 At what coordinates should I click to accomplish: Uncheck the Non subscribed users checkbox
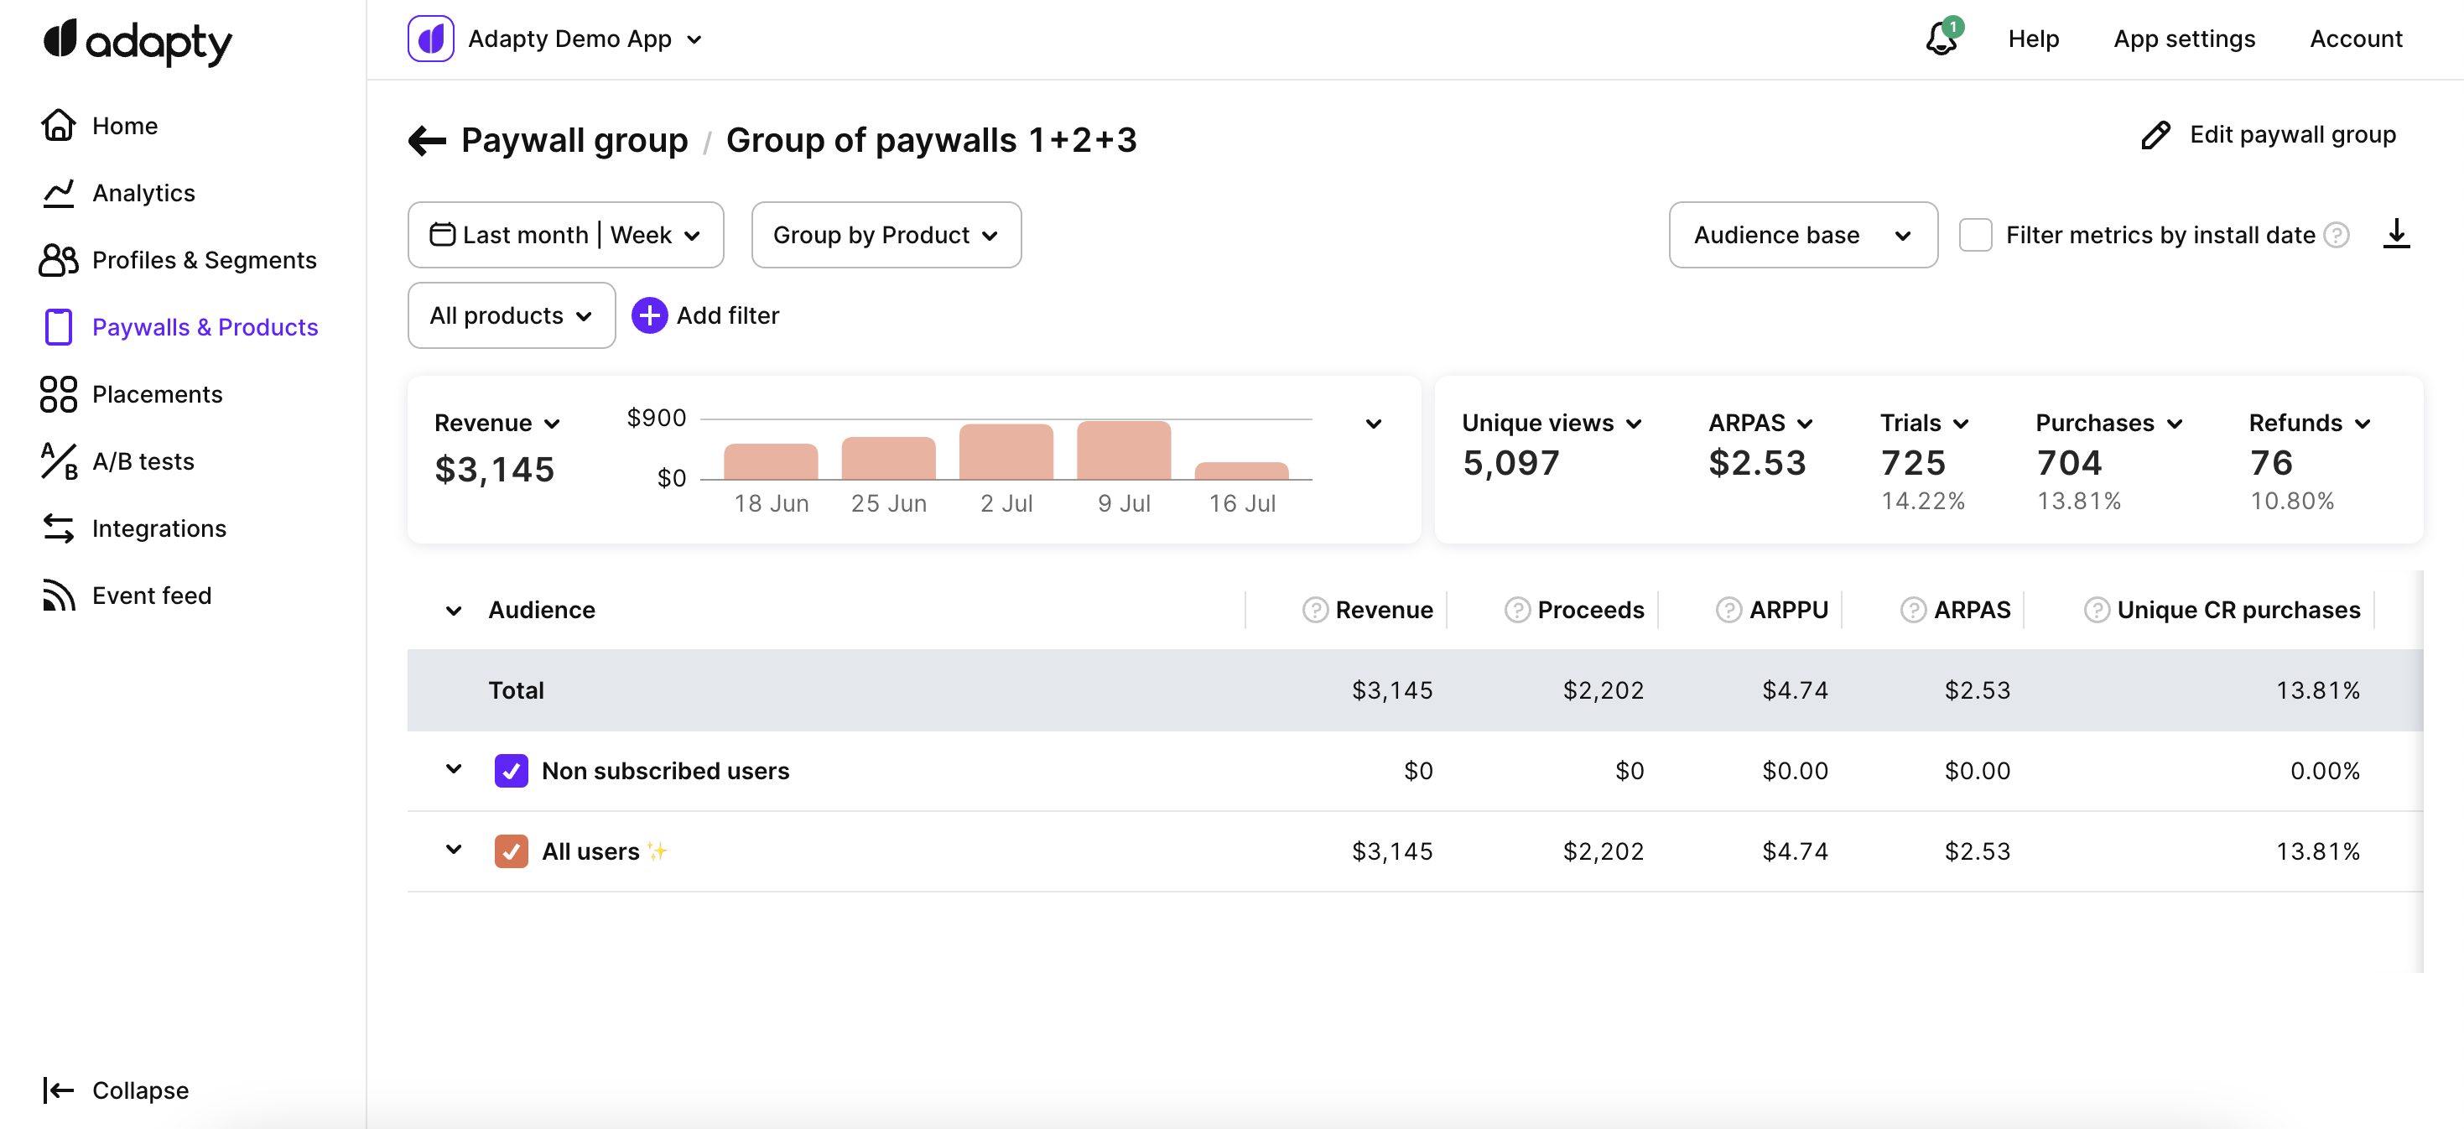tap(511, 770)
